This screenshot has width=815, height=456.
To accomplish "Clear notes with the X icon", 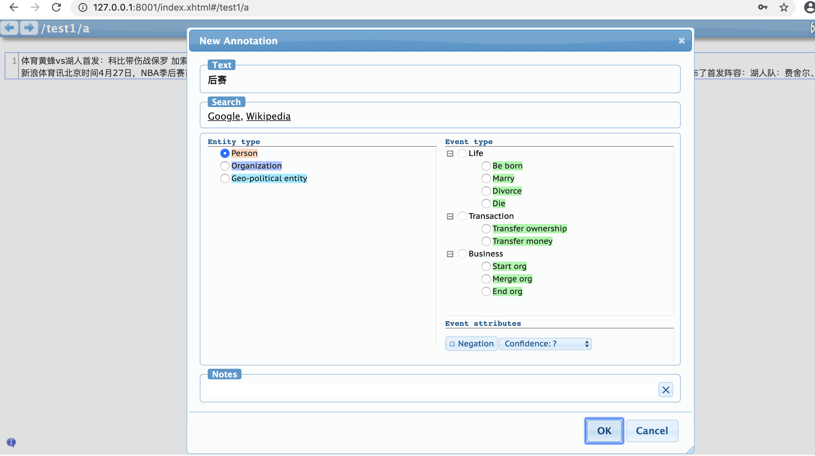I will pos(665,390).
